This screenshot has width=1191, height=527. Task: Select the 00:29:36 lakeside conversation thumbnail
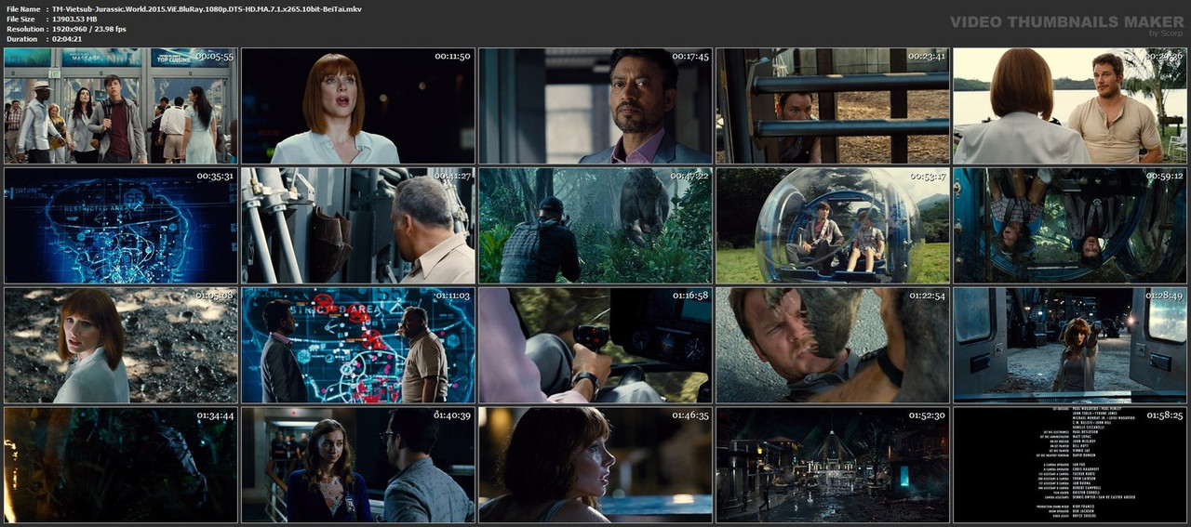pyautogui.click(x=1070, y=106)
